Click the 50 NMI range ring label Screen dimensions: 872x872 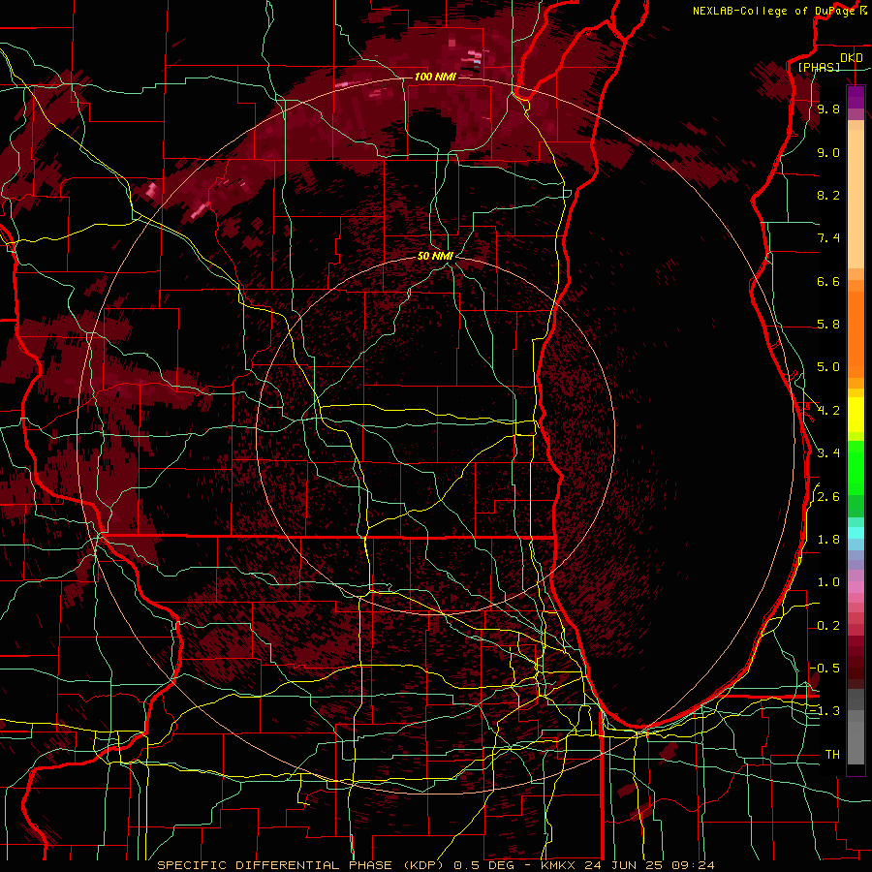(x=435, y=256)
